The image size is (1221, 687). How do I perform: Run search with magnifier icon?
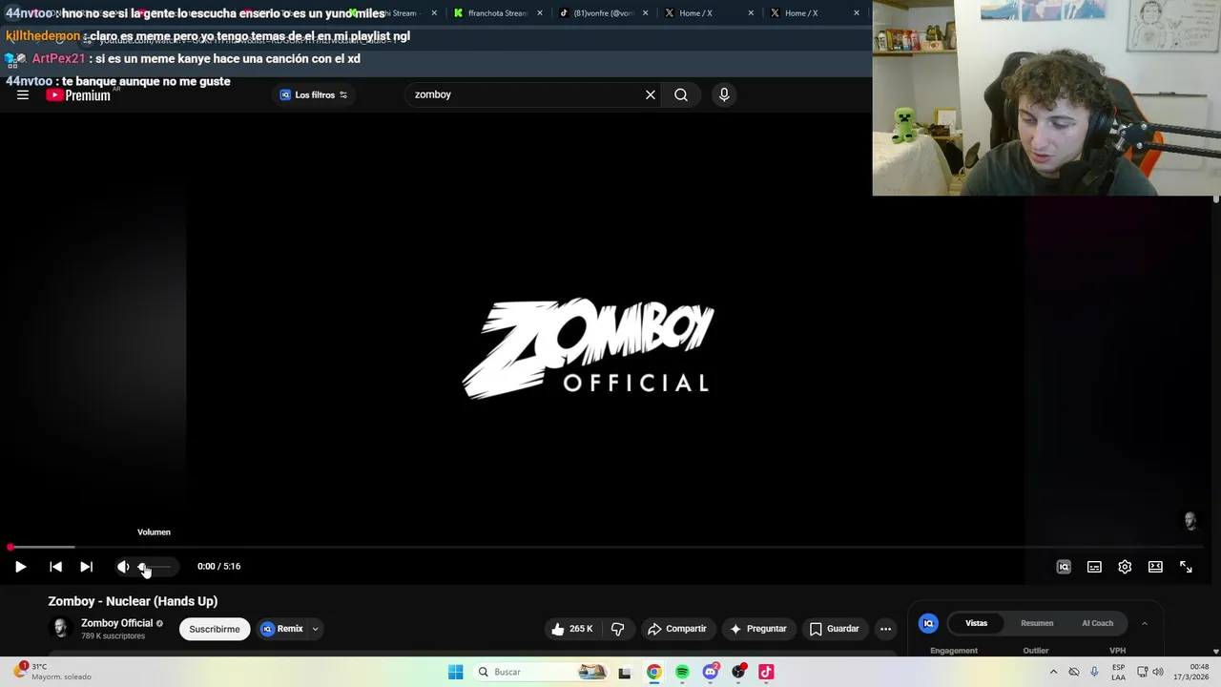point(681,94)
